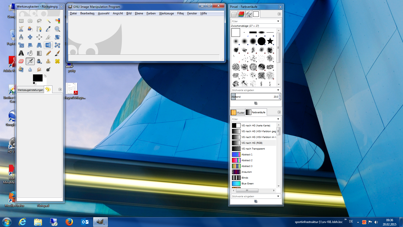Increase the Abstand spacing value stepper

280,95
